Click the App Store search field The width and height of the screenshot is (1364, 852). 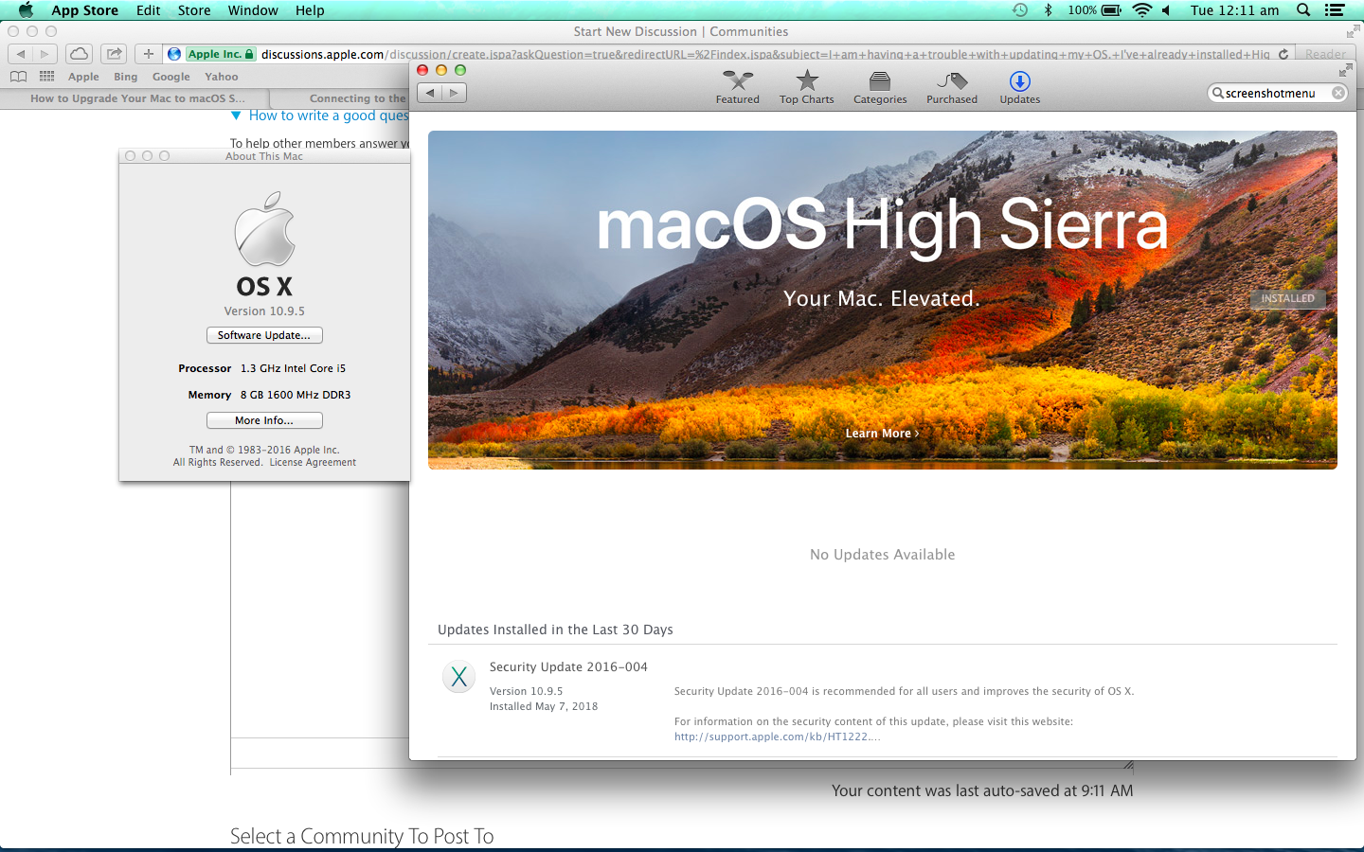(1276, 93)
